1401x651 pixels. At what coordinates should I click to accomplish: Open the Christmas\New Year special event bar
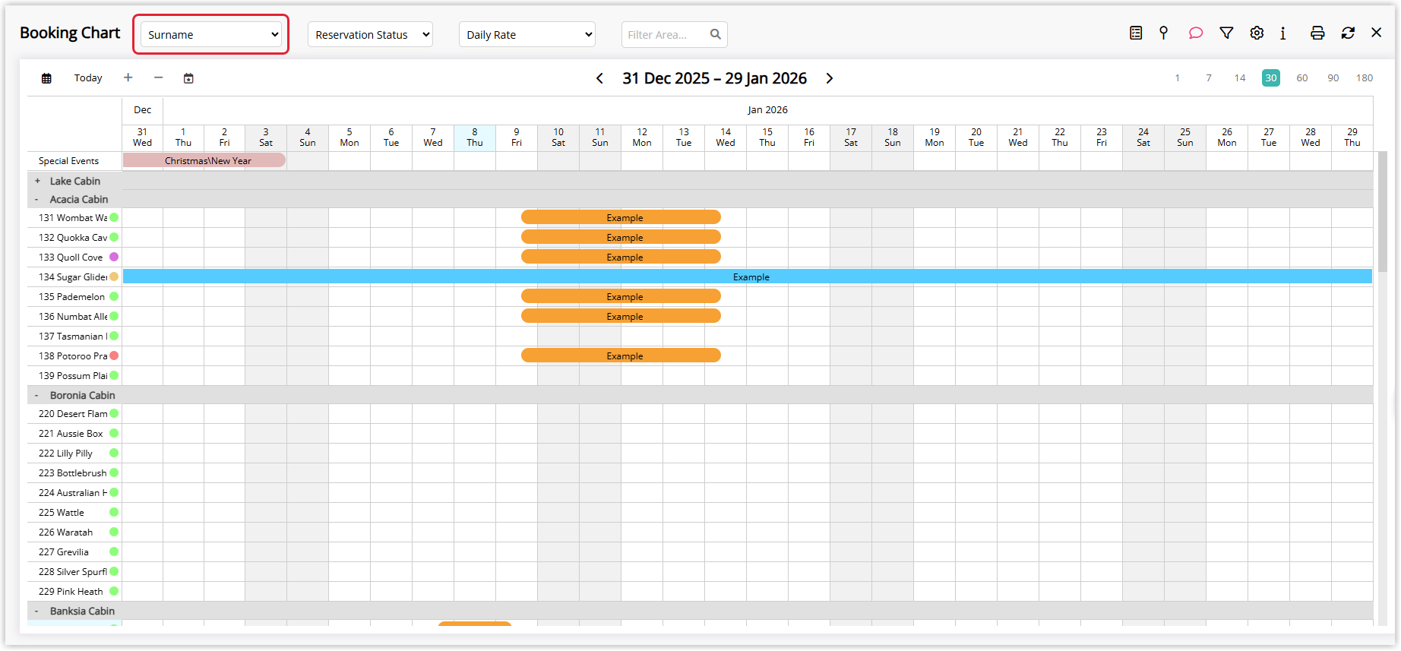(x=204, y=160)
